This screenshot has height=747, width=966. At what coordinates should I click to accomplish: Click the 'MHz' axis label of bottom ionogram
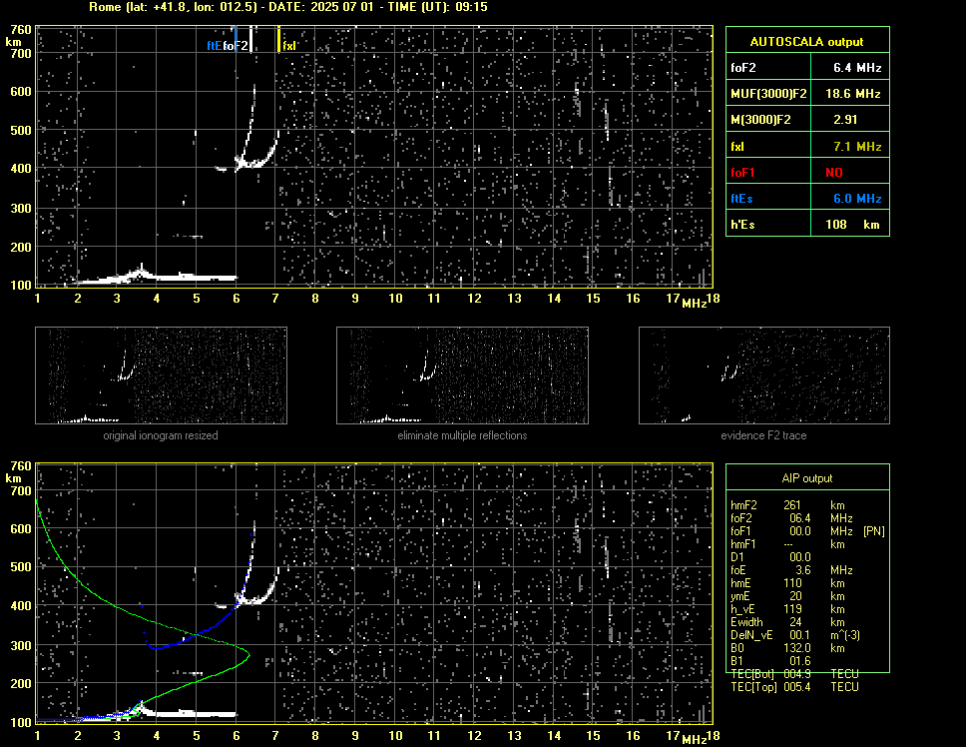(x=695, y=740)
